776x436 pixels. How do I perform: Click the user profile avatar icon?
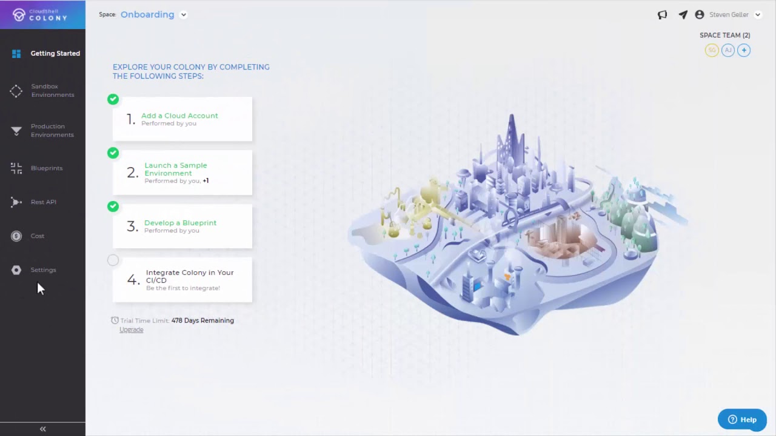pyautogui.click(x=700, y=15)
